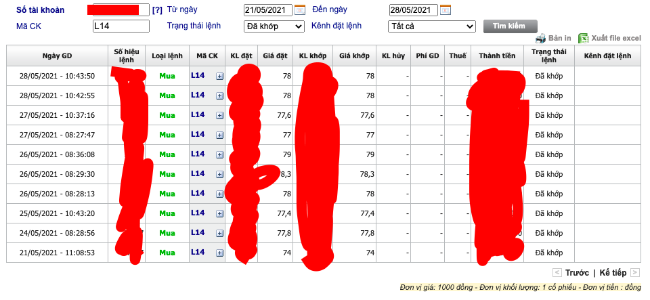
Task: Click the KL đặt column header
Action: coord(241,56)
